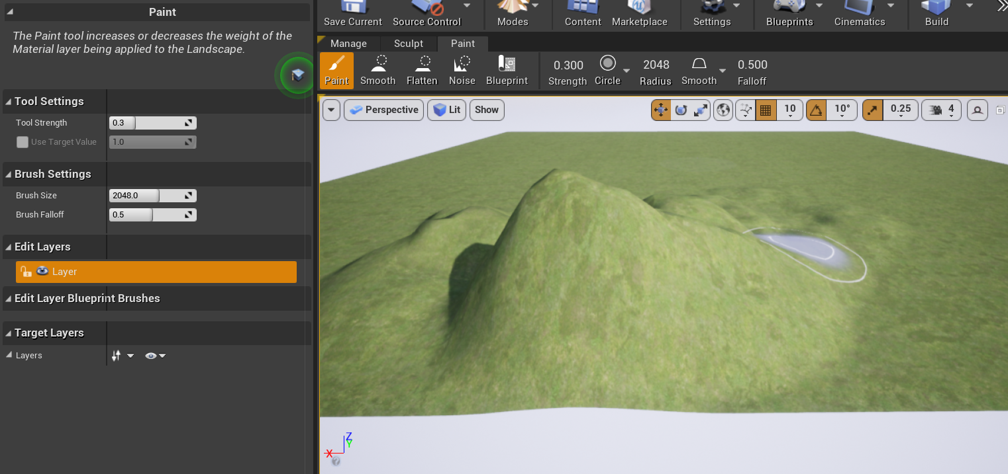Screen dimensions: 1008x474
Task: Select the Smooth tool beside Flatten
Action: pos(378,71)
